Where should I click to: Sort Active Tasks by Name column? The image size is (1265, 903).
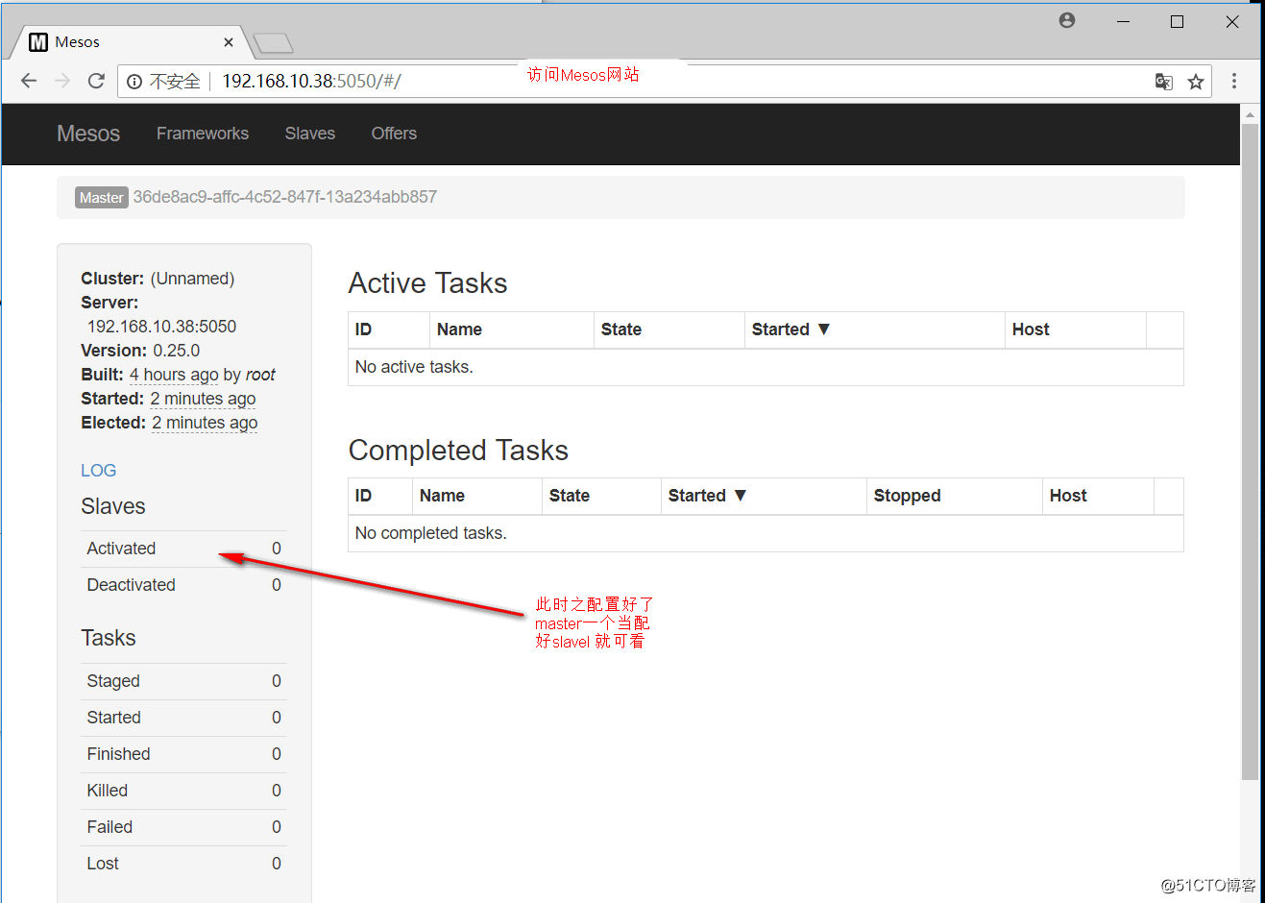(x=511, y=329)
